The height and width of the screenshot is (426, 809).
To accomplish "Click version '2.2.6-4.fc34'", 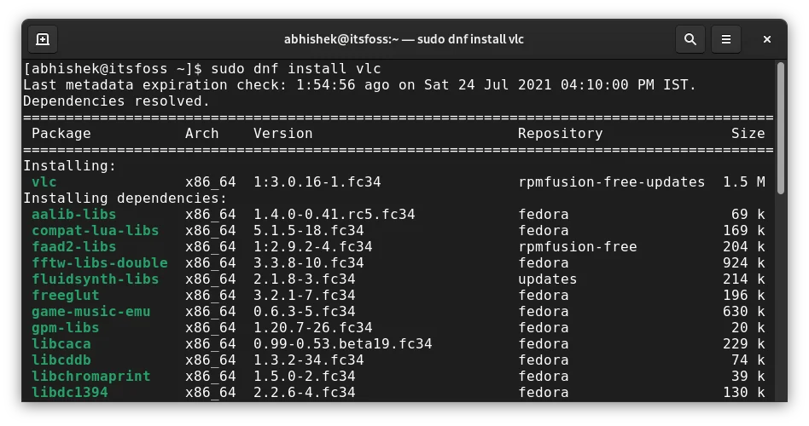I will coord(304,393).
